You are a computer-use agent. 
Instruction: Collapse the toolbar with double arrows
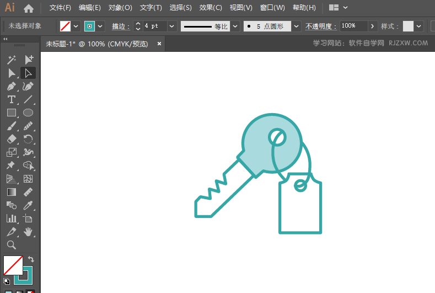pos(6,39)
